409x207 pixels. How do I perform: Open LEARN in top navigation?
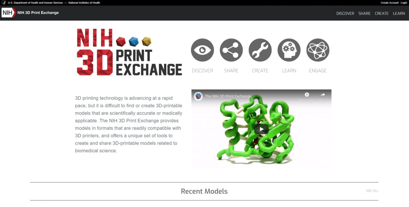point(399,13)
